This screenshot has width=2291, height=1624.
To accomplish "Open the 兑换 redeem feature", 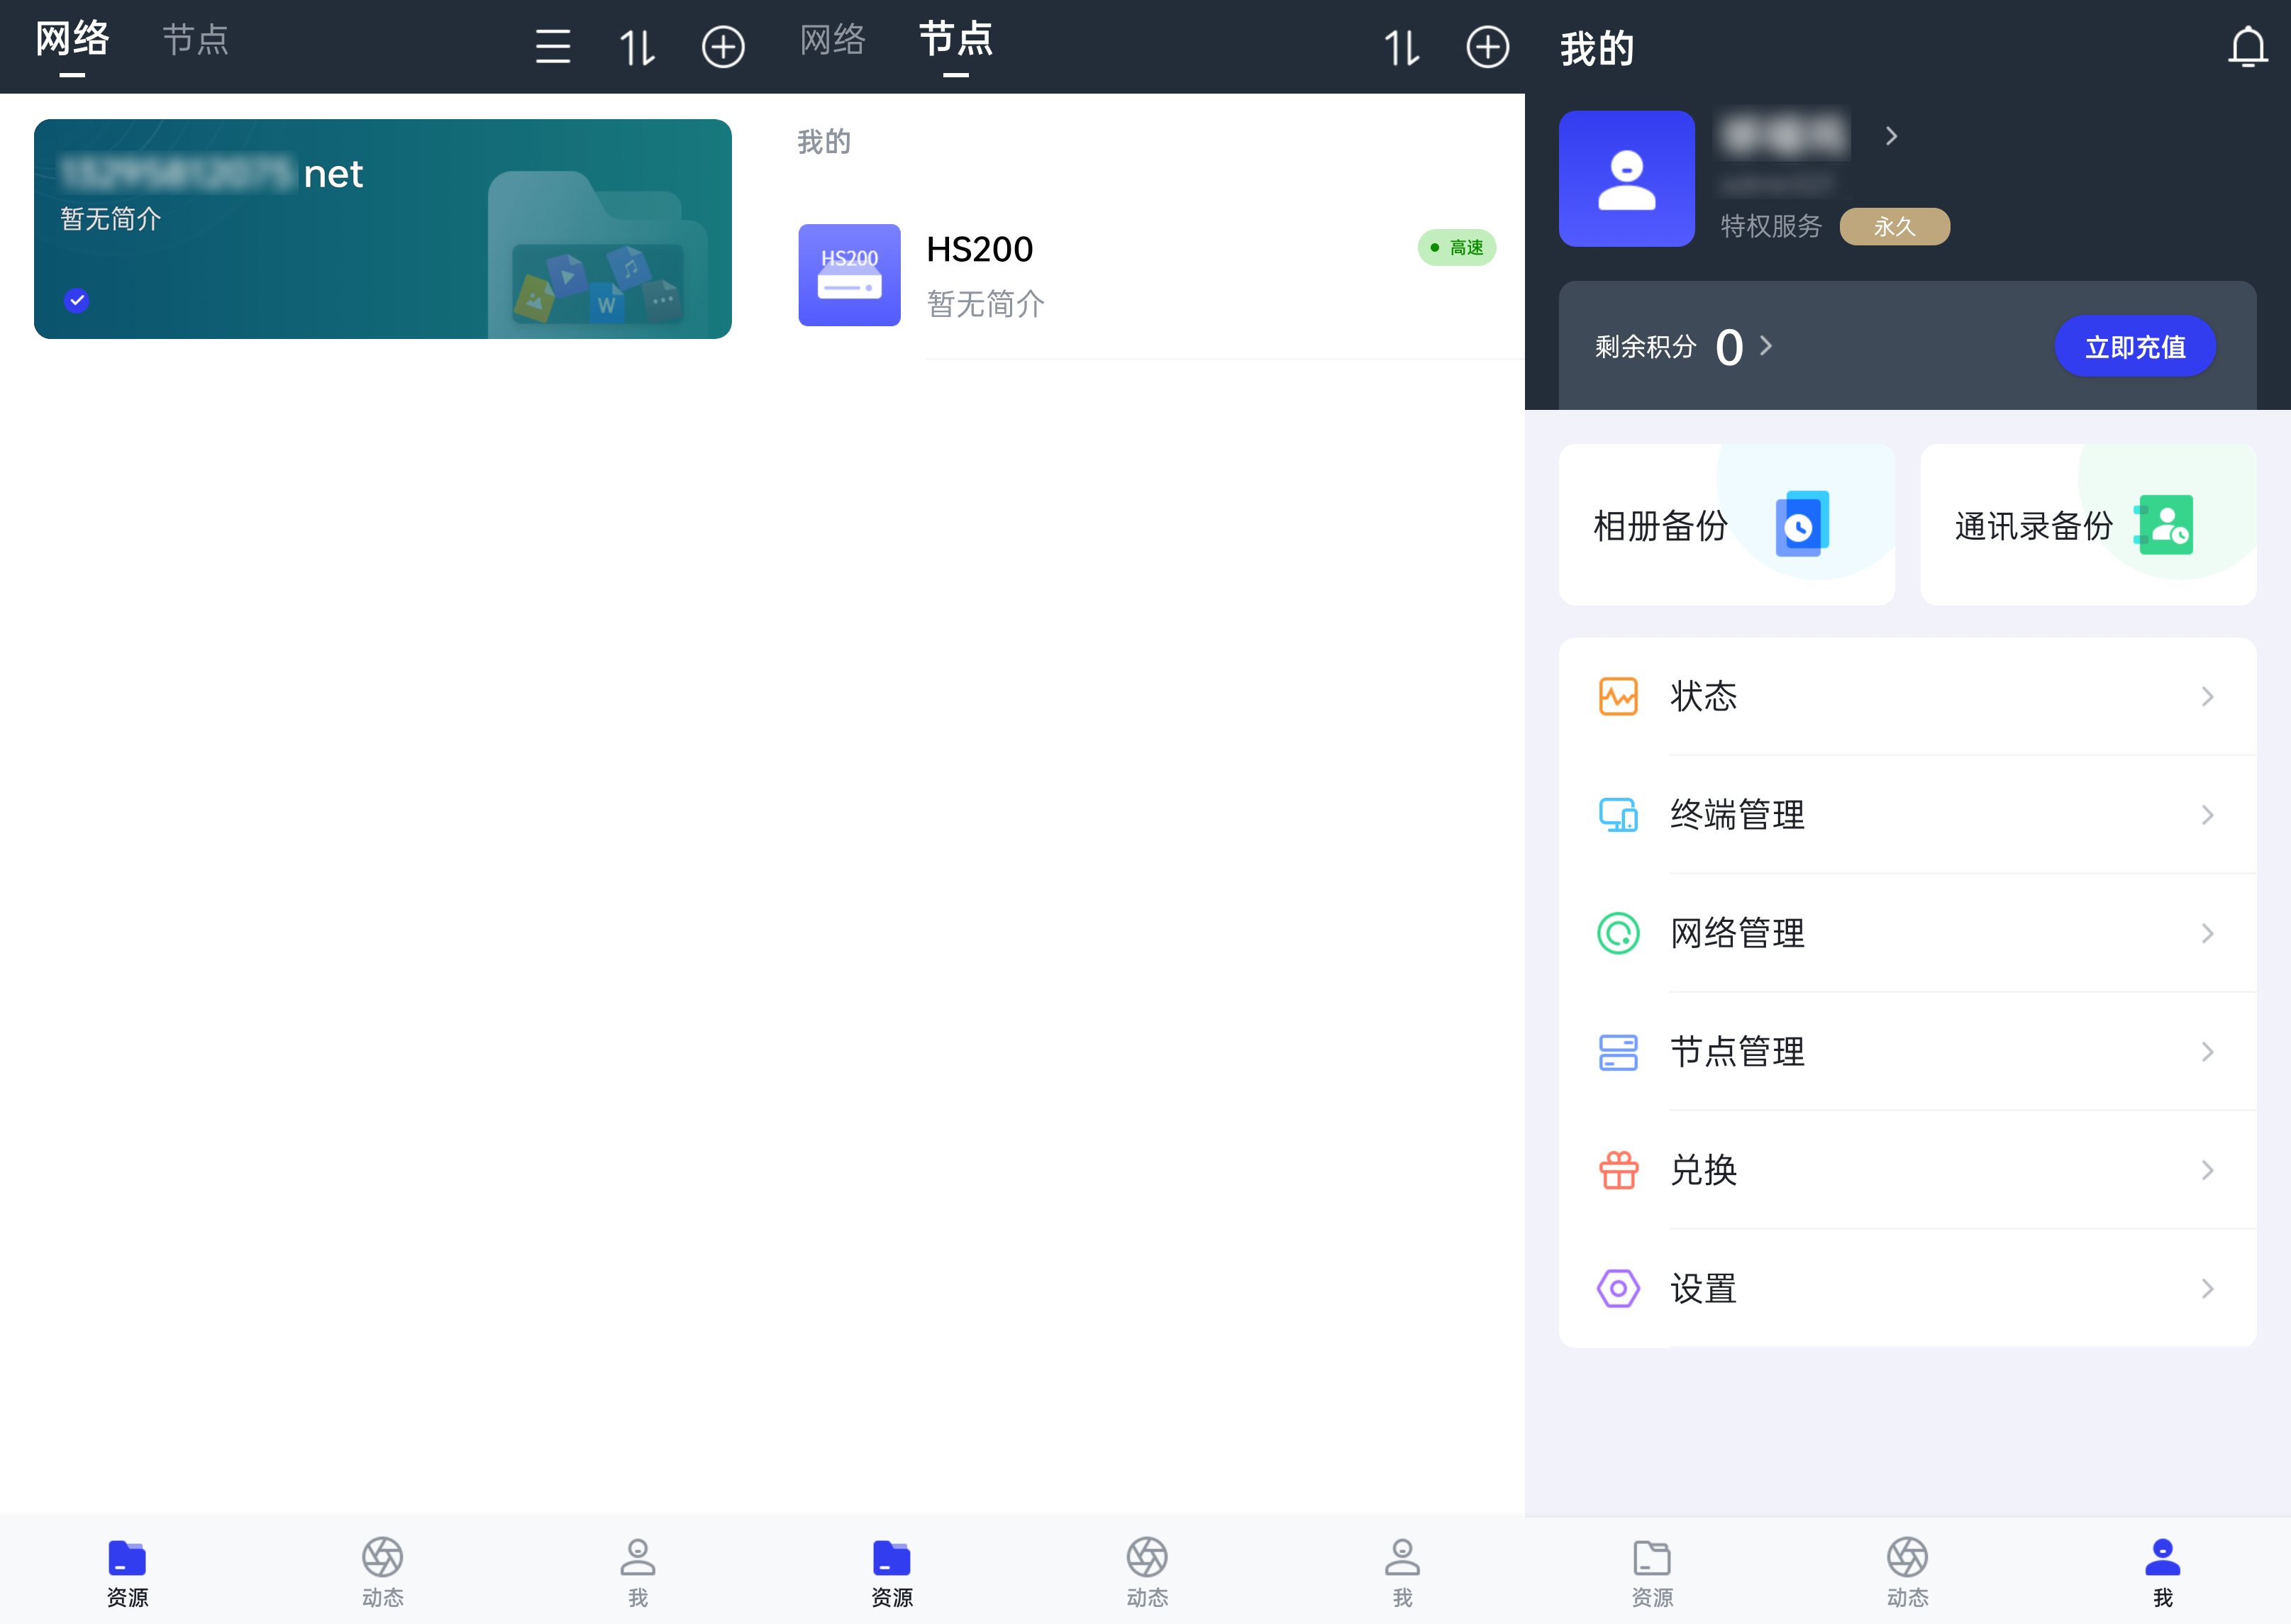I will [x=1906, y=1169].
